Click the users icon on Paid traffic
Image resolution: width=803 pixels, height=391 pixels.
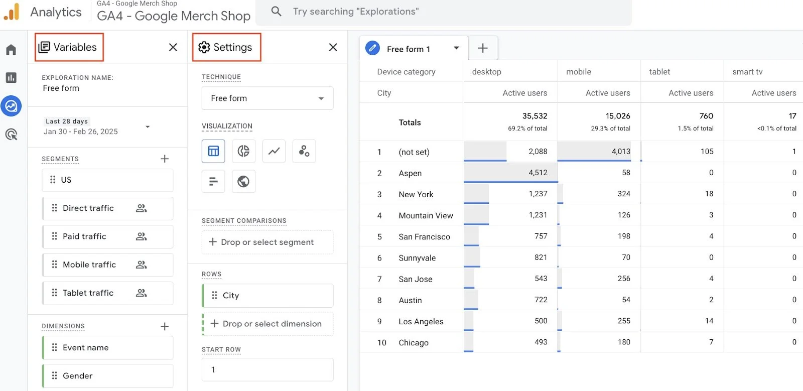pos(142,236)
